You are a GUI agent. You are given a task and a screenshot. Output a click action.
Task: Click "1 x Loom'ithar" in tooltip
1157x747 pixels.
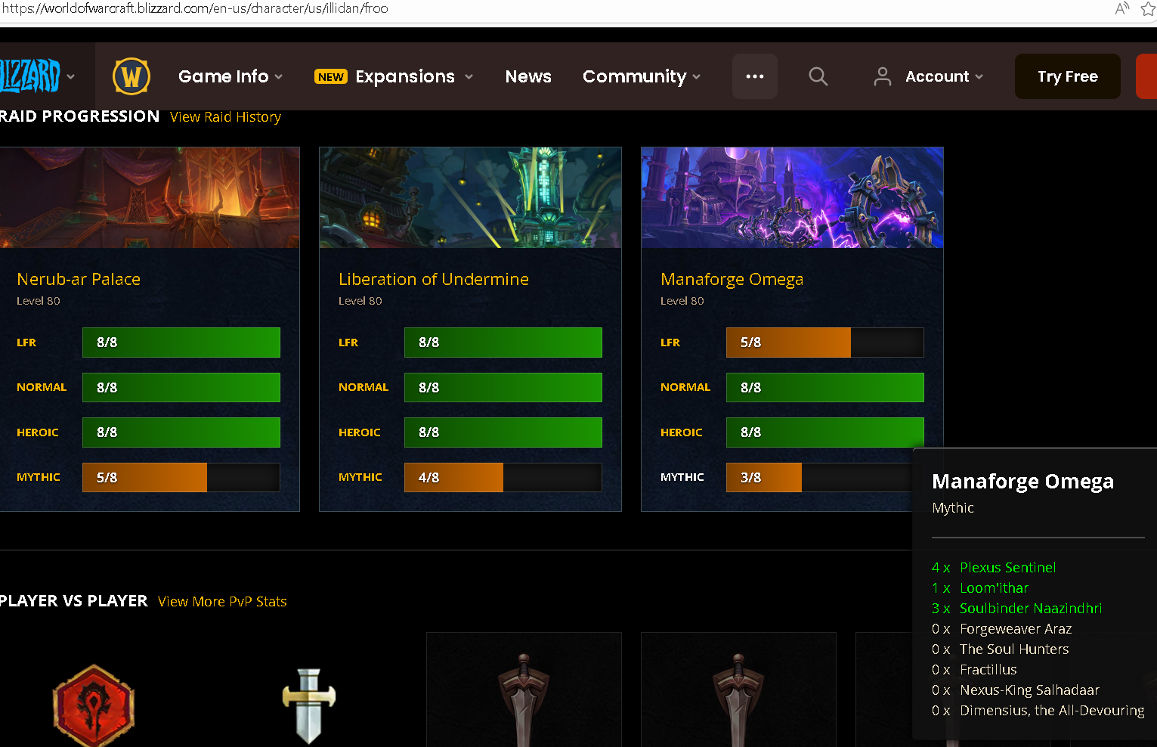(x=980, y=588)
